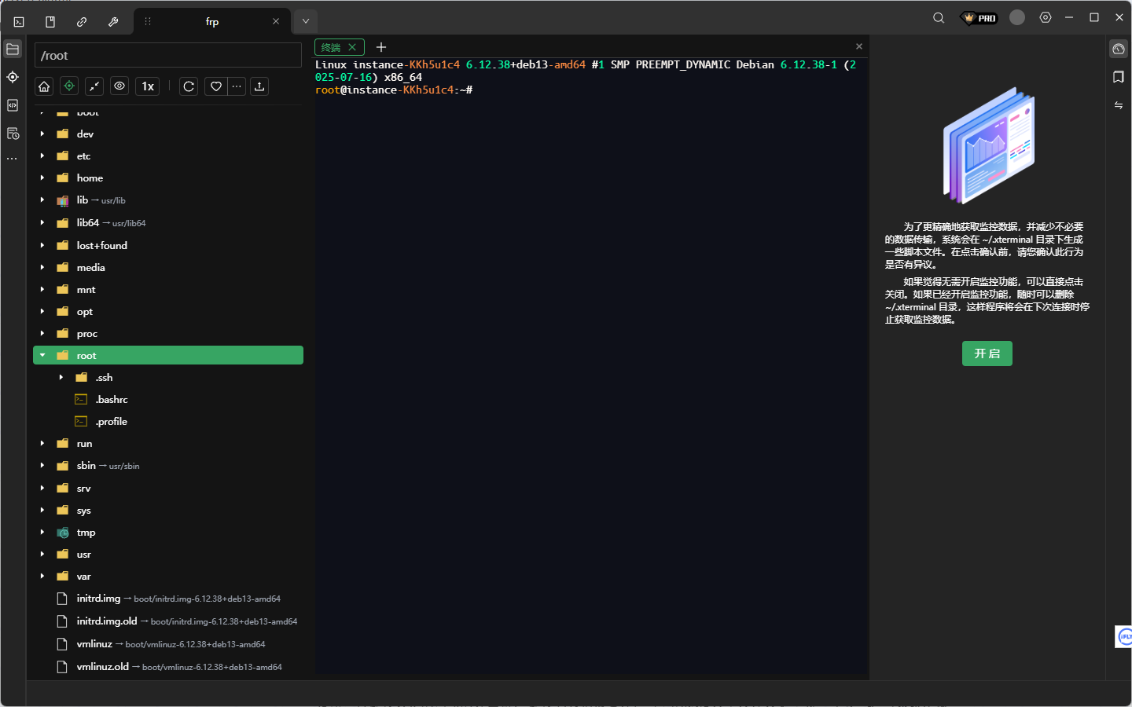1132x707 pixels.
Task: Click the upload file icon
Action: click(x=259, y=86)
